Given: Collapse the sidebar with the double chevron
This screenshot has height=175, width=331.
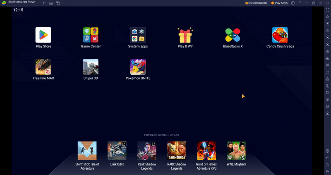Looking at the screenshot, I should 327,3.
